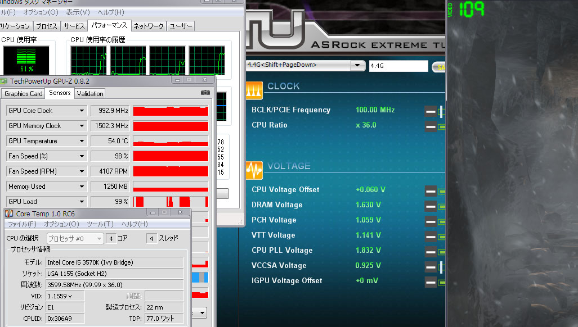Click the 992.9 MHz GPU Core Clock value

110,111
